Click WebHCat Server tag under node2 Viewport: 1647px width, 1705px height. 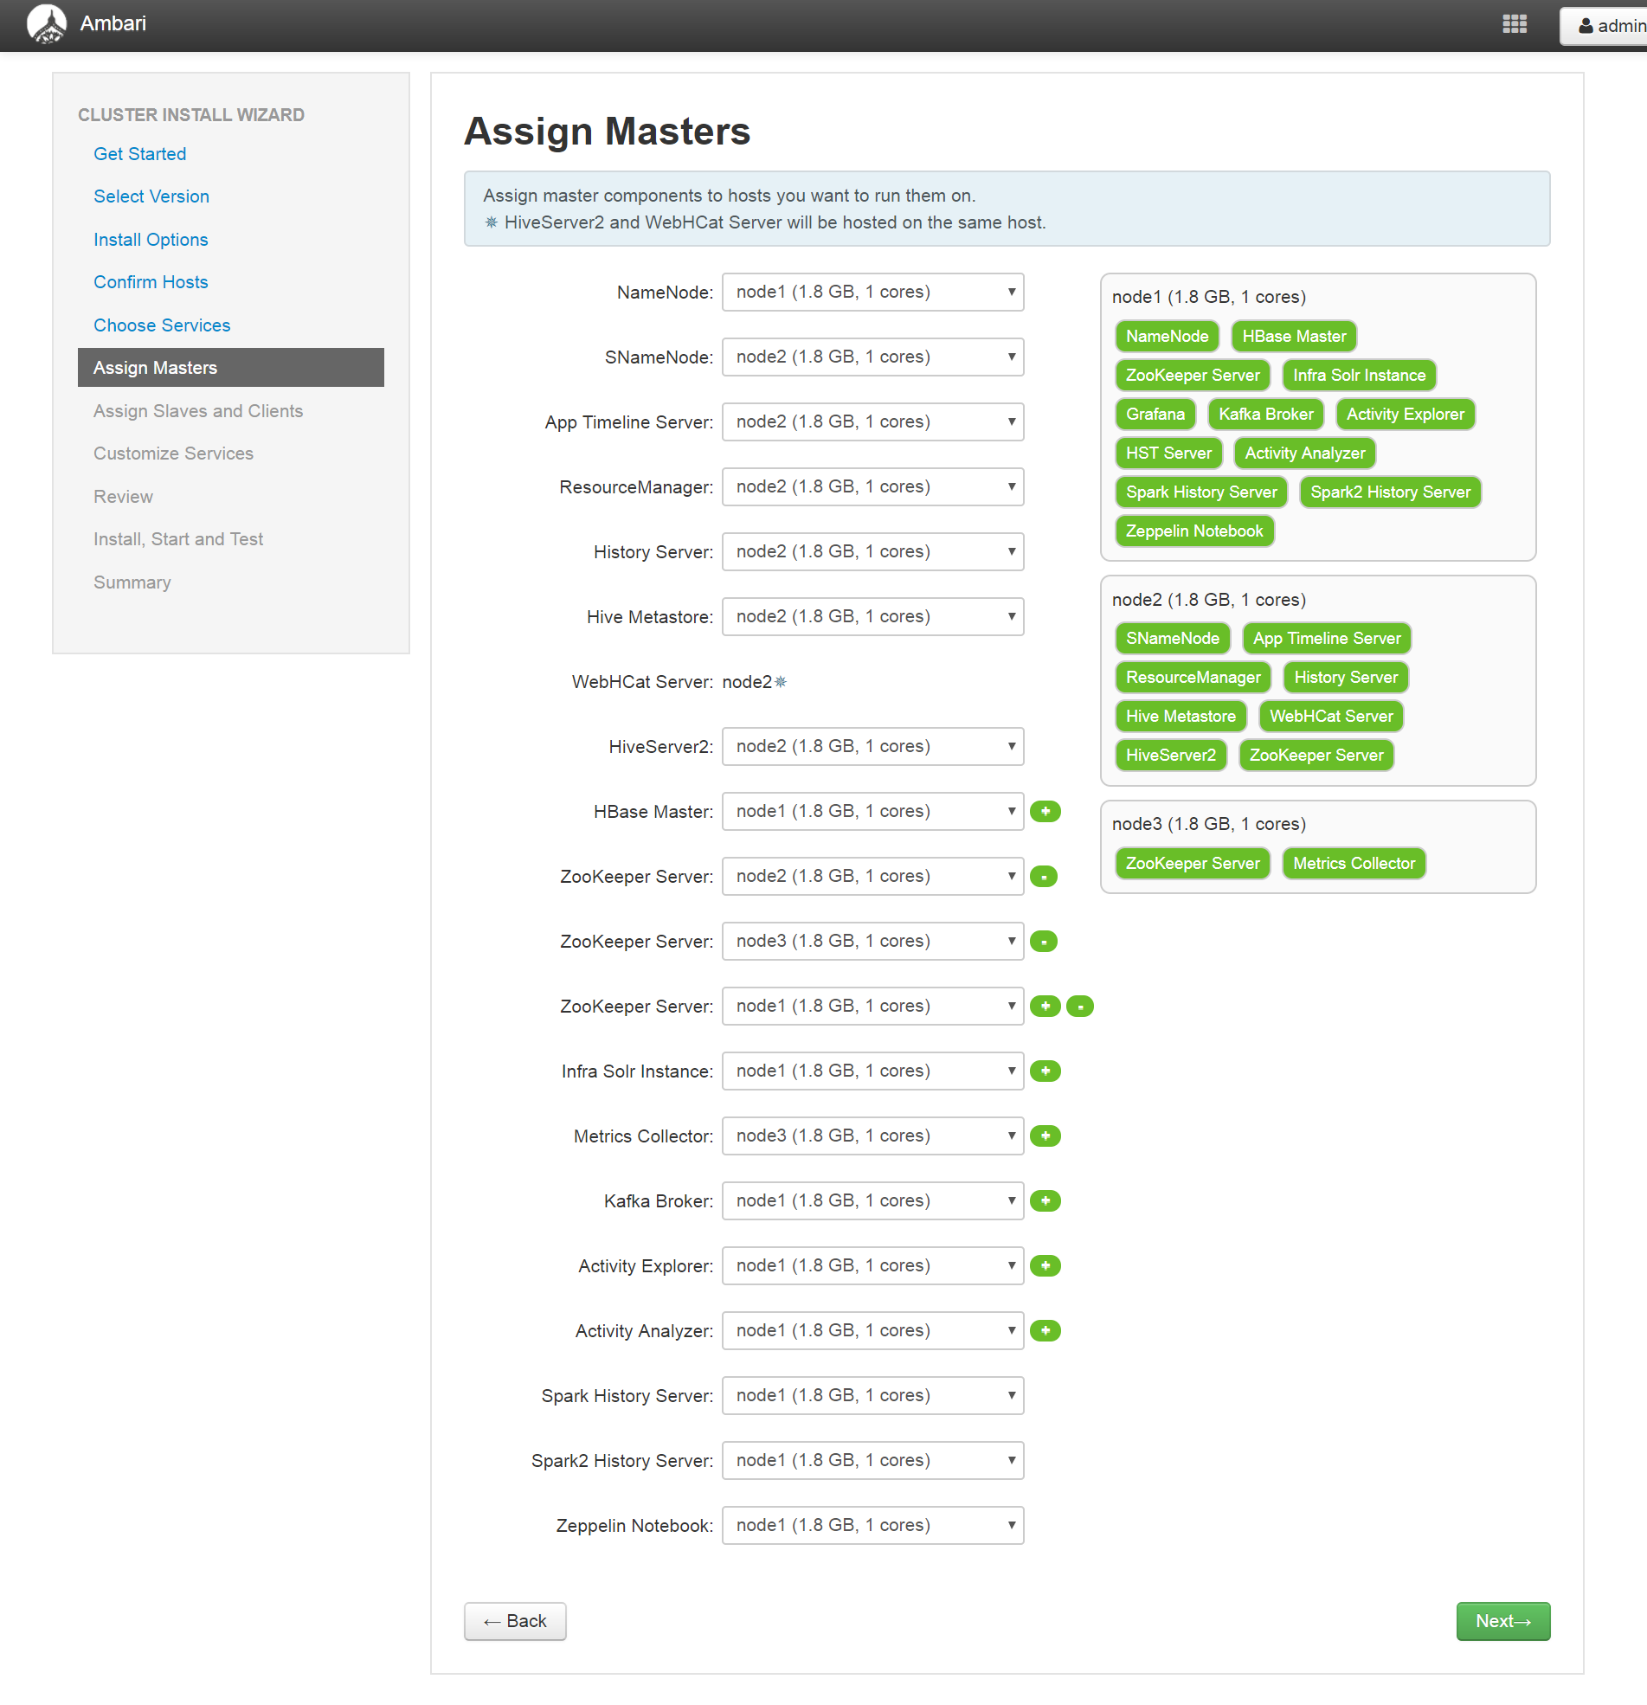[x=1331, y=717]
